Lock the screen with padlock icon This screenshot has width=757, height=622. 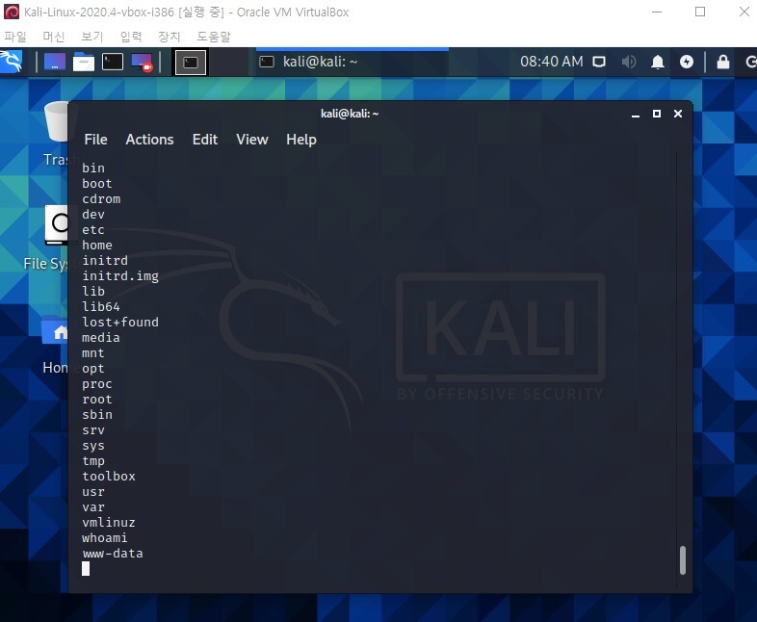tap(722, 62)
